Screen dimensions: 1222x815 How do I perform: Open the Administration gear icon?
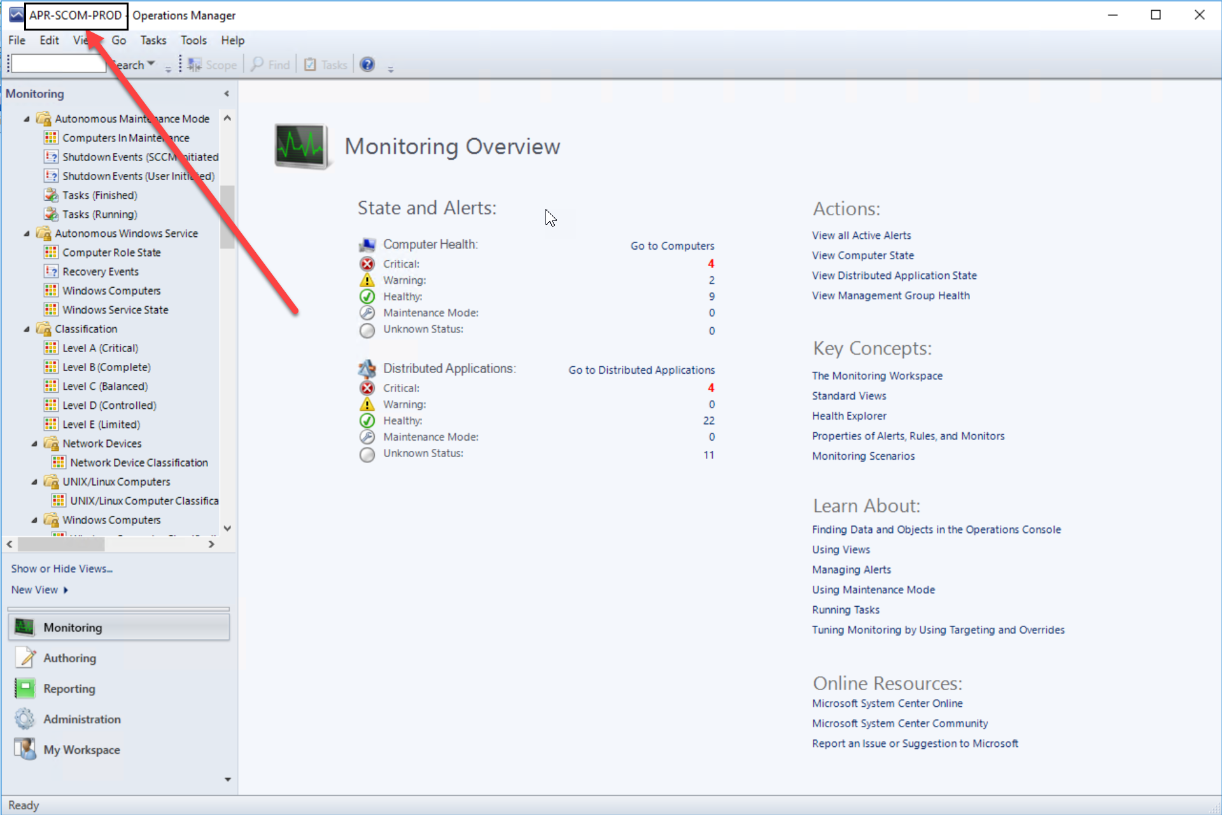tap(25, 719)
